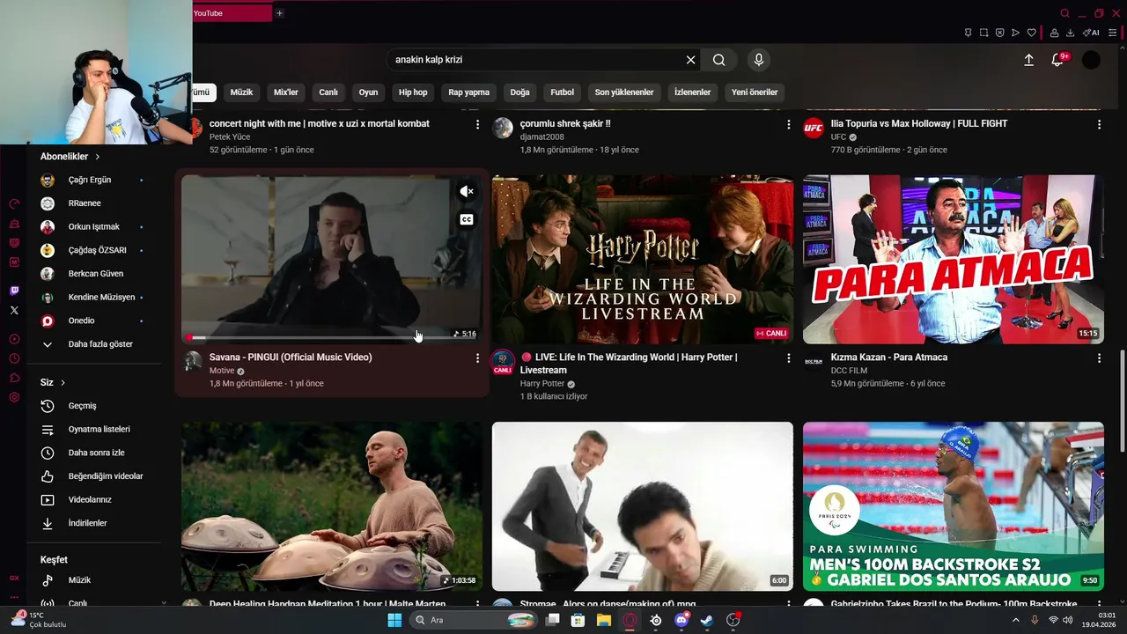Open the ad blocker shield icon
Screen dimensions: 1127x634
click(x=999, y=33)
